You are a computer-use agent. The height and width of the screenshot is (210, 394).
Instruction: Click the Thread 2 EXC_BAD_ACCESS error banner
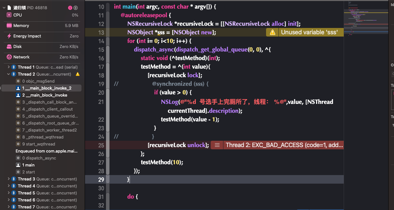[277, 145]
